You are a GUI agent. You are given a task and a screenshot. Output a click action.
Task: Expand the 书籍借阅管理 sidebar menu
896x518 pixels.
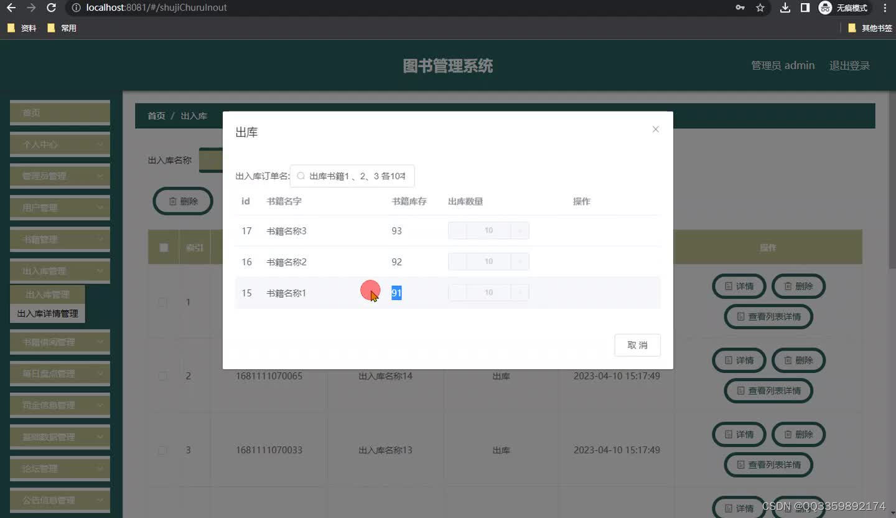(60, 342)
